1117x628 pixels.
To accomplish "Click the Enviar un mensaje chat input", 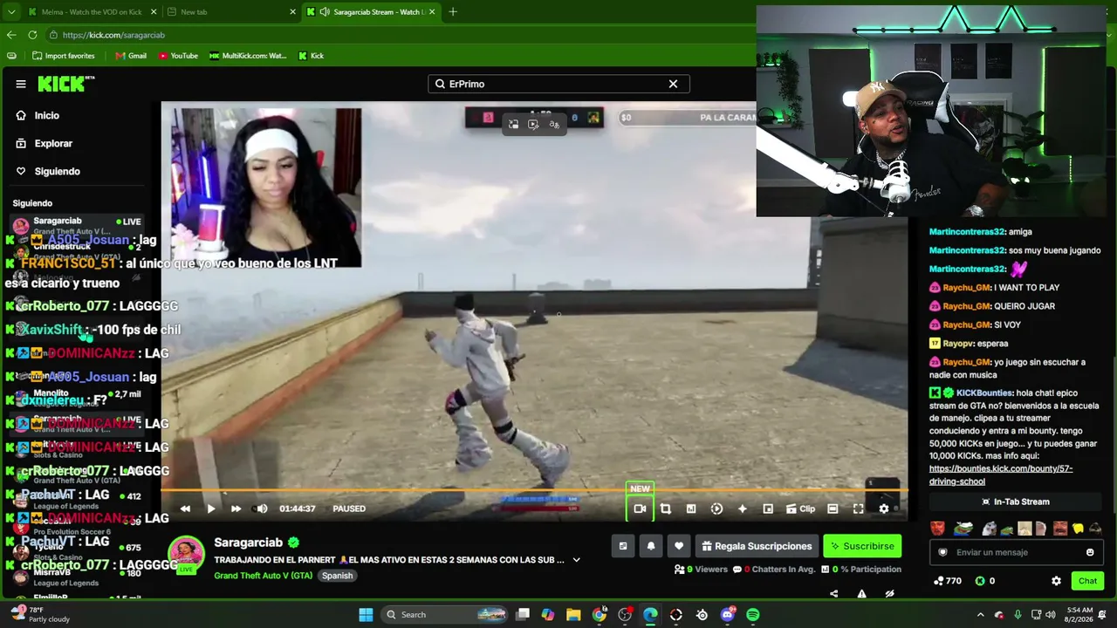I will click(1015, 552).
